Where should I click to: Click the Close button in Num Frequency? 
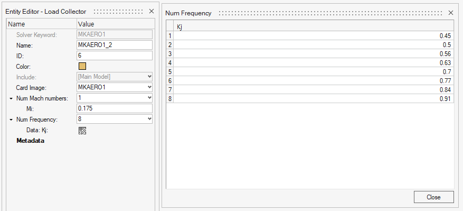pyautogui.click(x=433, y=197)
